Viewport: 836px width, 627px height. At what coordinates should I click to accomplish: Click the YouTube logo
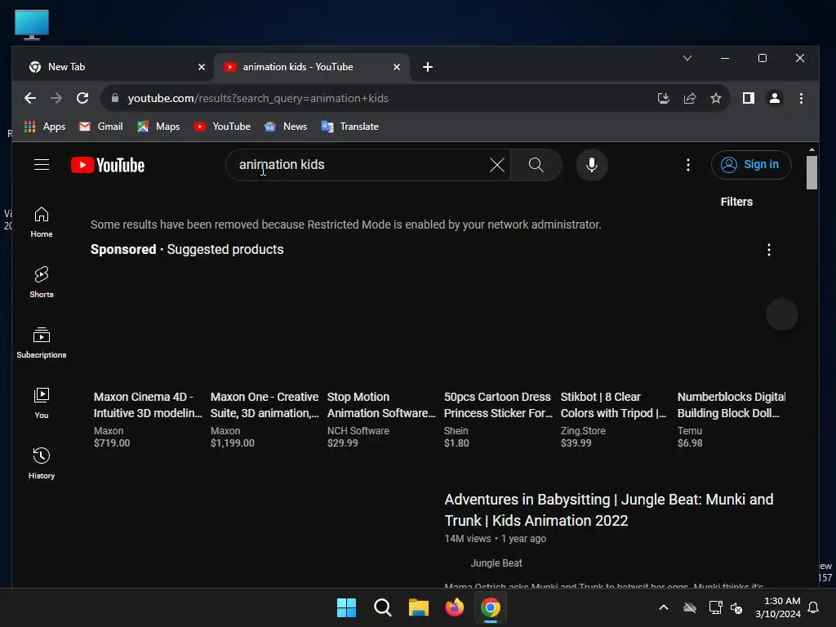pyautogui.click(x=108, y=165)
